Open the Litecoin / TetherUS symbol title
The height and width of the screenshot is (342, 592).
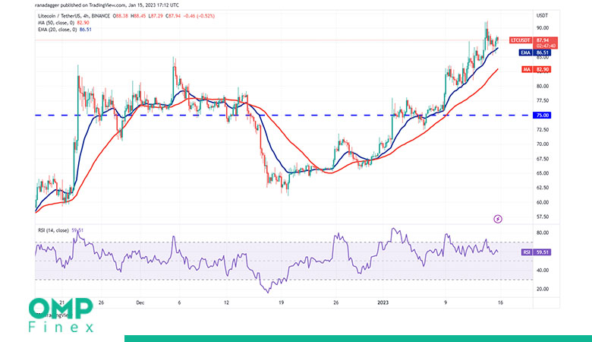click(x=74, y=16)
